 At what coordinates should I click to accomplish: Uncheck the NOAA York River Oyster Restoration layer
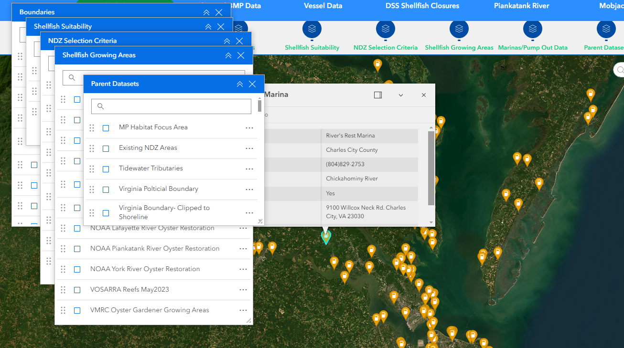(x=77, y=269)
